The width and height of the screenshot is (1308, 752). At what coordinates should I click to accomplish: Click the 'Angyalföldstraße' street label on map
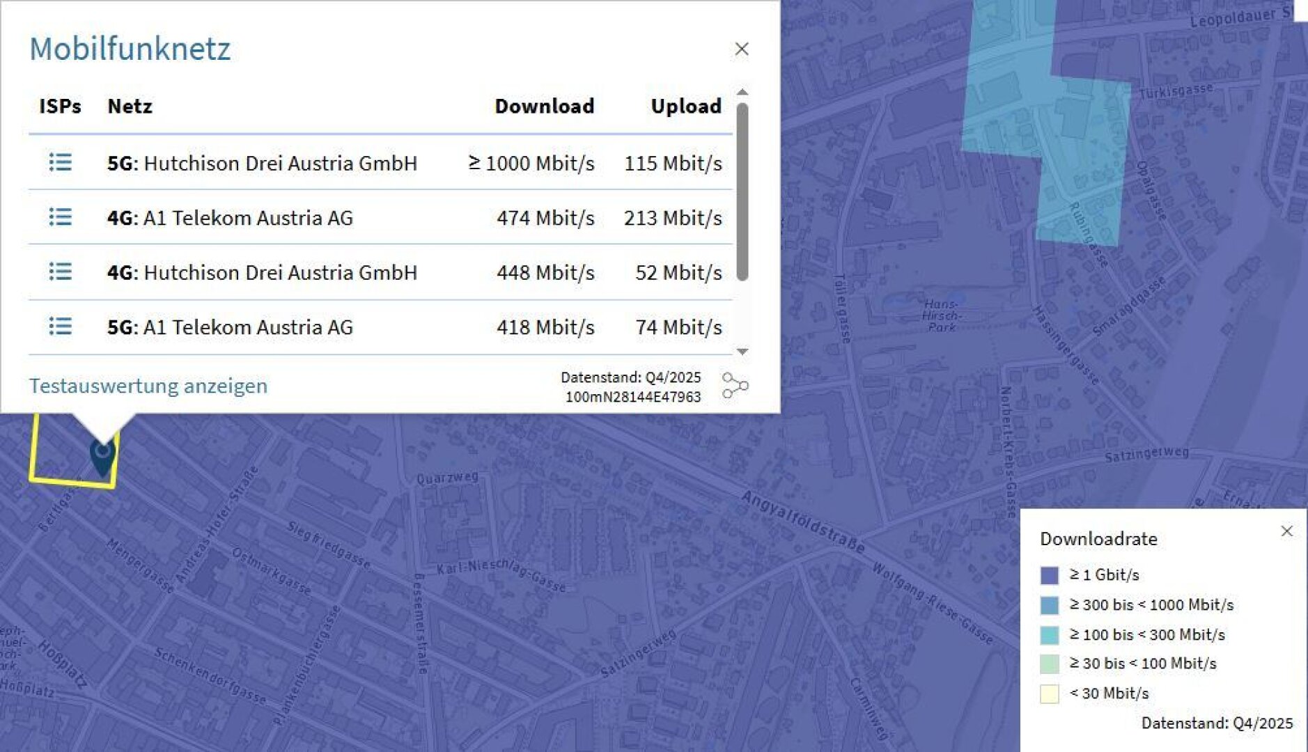803,521
